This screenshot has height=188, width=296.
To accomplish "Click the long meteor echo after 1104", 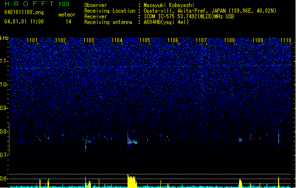I will (132, 141).
